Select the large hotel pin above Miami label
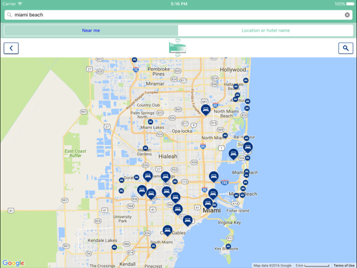Screen dimensions: 357x268 (x=208, y=203)
